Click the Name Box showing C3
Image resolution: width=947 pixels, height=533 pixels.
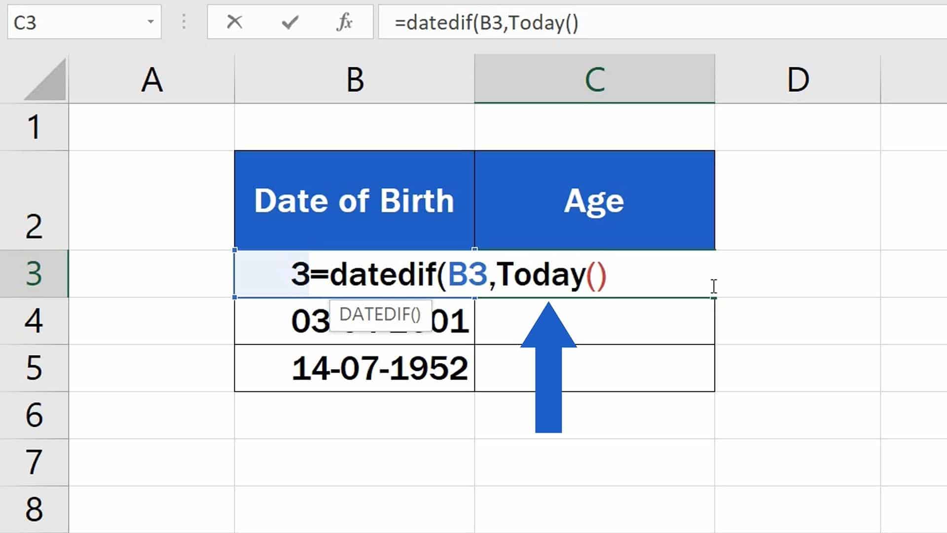point(74,22)
